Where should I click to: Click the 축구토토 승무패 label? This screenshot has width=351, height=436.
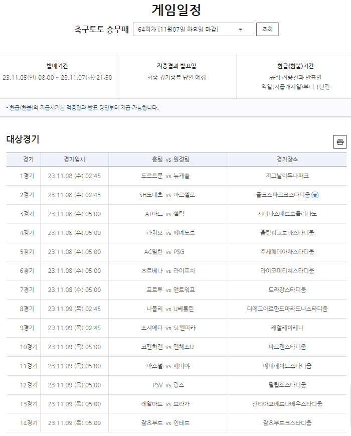(x=101, y=29)
